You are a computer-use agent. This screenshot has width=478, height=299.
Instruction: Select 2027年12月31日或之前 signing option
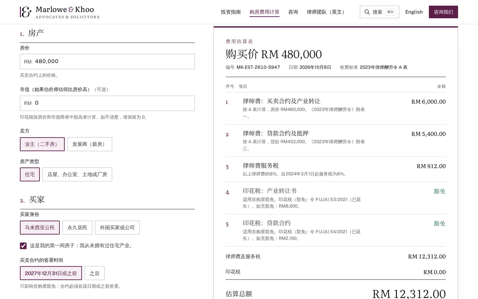click(x=51, y=273)
